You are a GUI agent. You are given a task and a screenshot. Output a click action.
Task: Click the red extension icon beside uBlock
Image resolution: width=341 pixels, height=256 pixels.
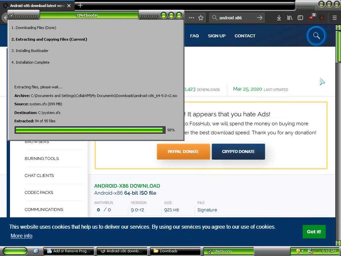click(x=322, y=18)
